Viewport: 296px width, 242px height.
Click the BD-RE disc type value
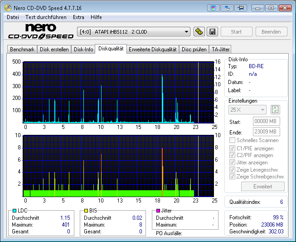tap(256, 66)
